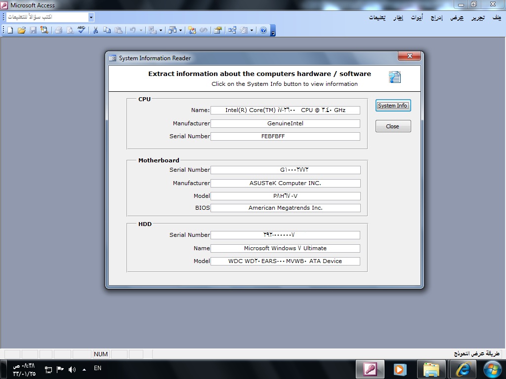
Task: Click the network tray icon
Action: click(48, 369)
